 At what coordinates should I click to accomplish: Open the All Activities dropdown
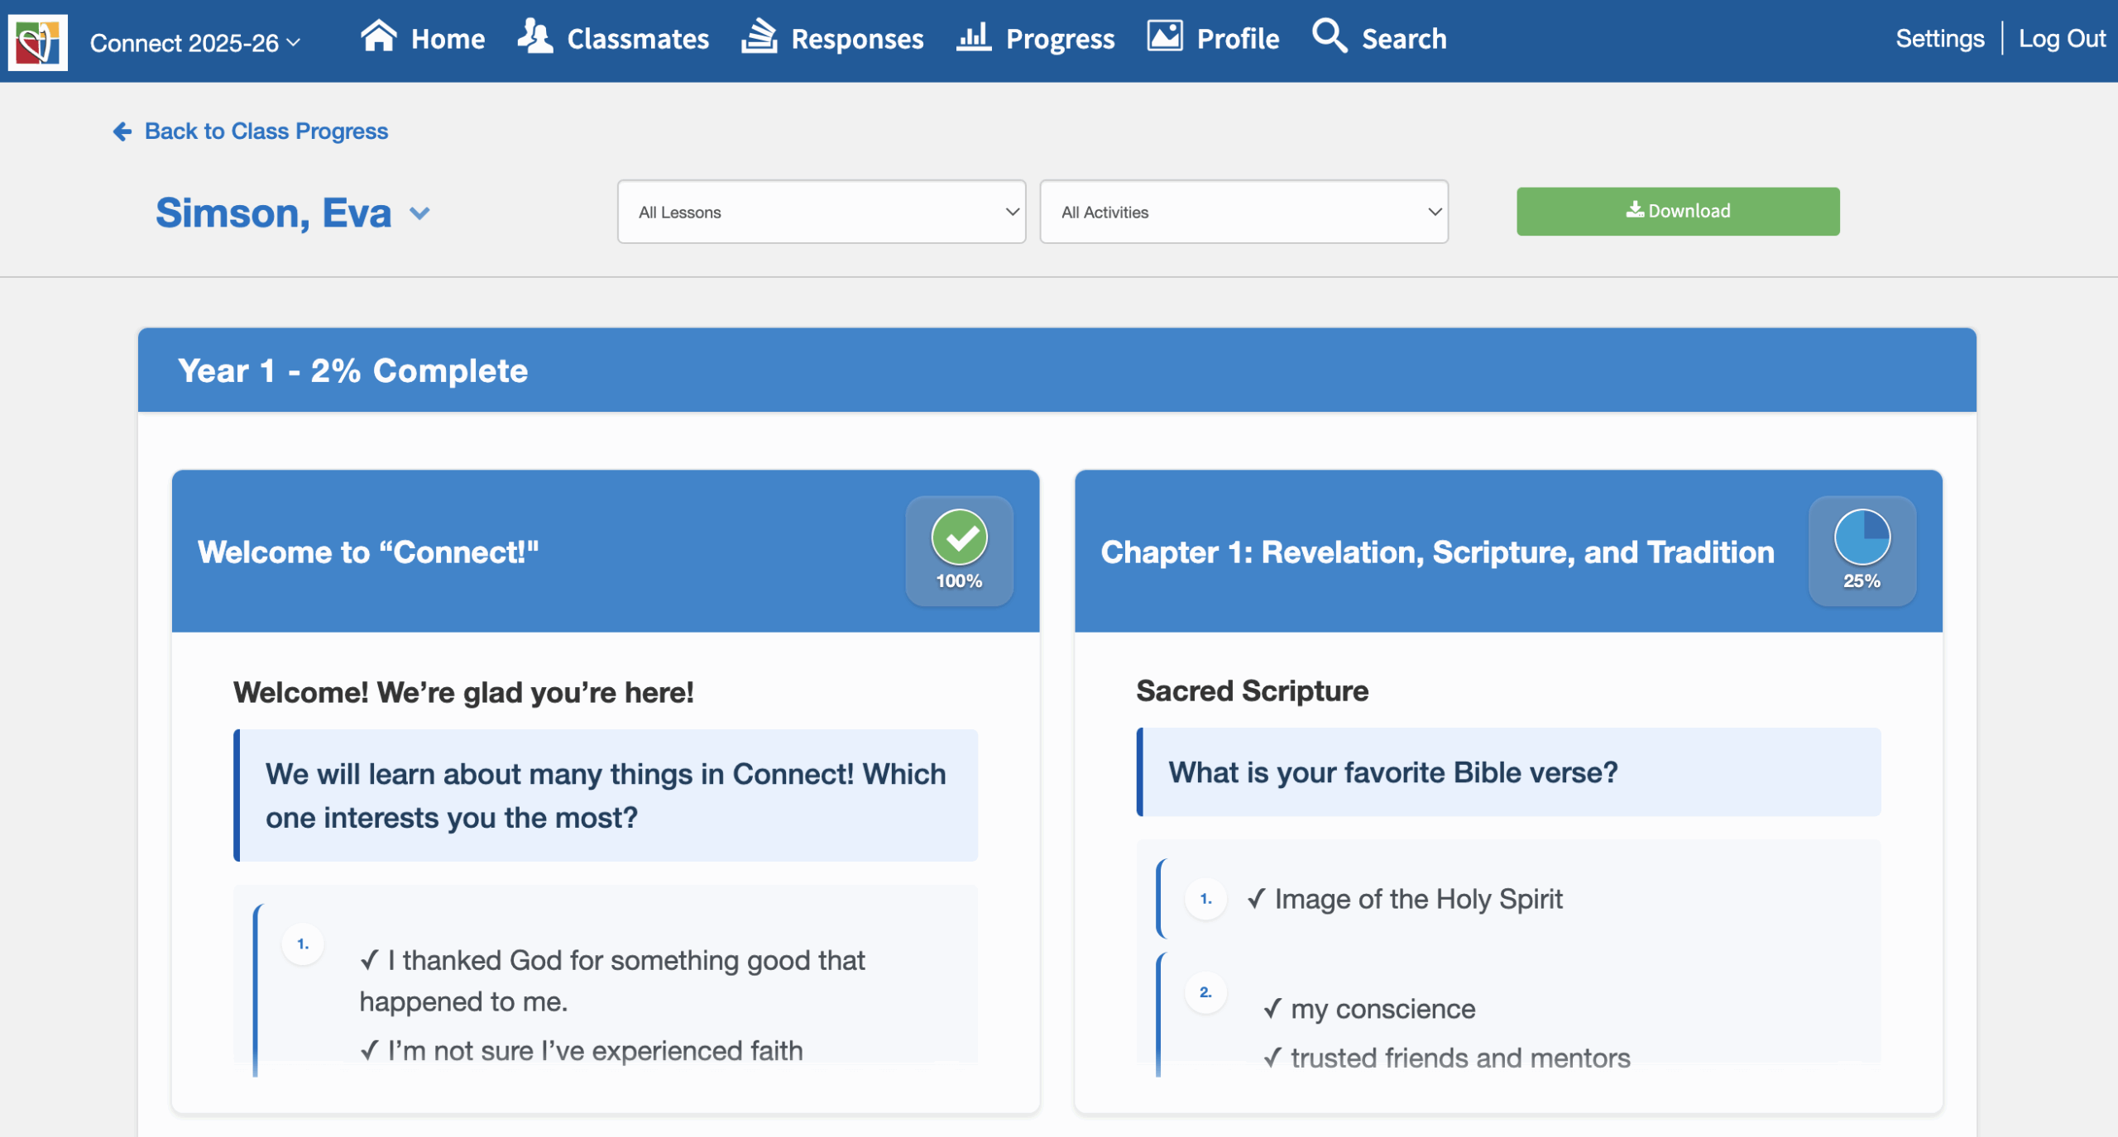tap(1243, 212)
